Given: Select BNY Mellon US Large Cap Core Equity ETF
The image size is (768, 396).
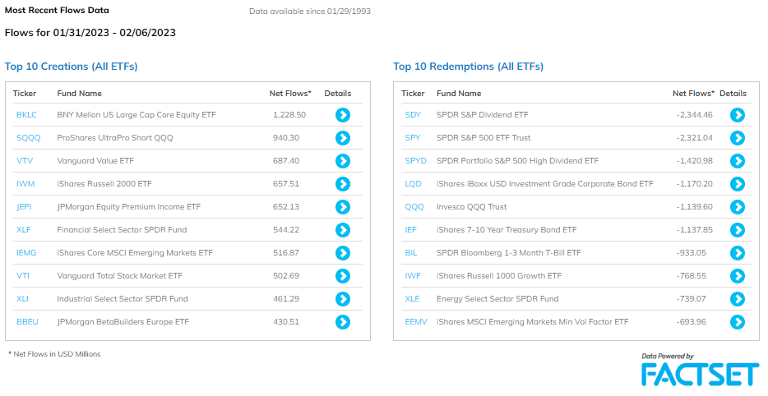Looking at the screenshot, I should (x=136, y=115).
